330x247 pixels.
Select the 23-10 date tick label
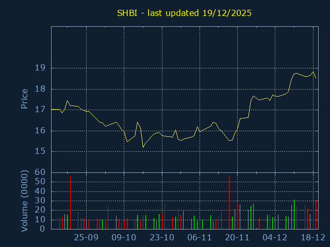162,237
